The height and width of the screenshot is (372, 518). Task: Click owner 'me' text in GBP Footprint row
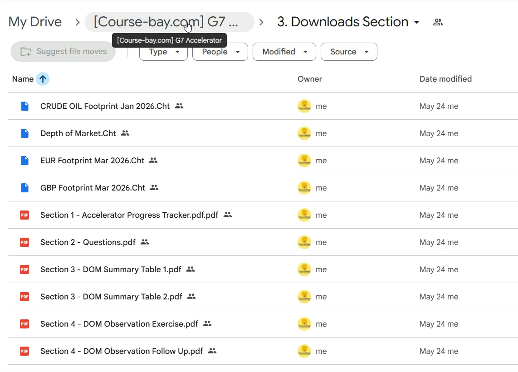pyautogui.click(x=321, y=188)
